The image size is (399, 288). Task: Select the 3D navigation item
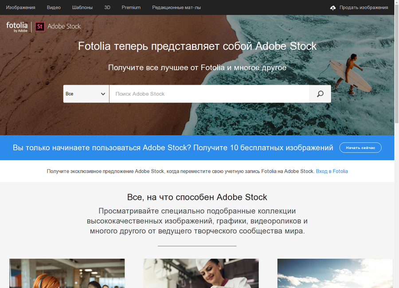[x=107, y=8]
